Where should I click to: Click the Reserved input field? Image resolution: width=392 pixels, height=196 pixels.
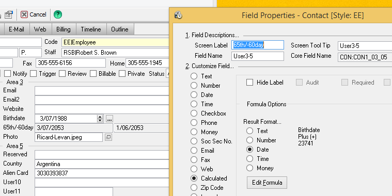[102, 155]
